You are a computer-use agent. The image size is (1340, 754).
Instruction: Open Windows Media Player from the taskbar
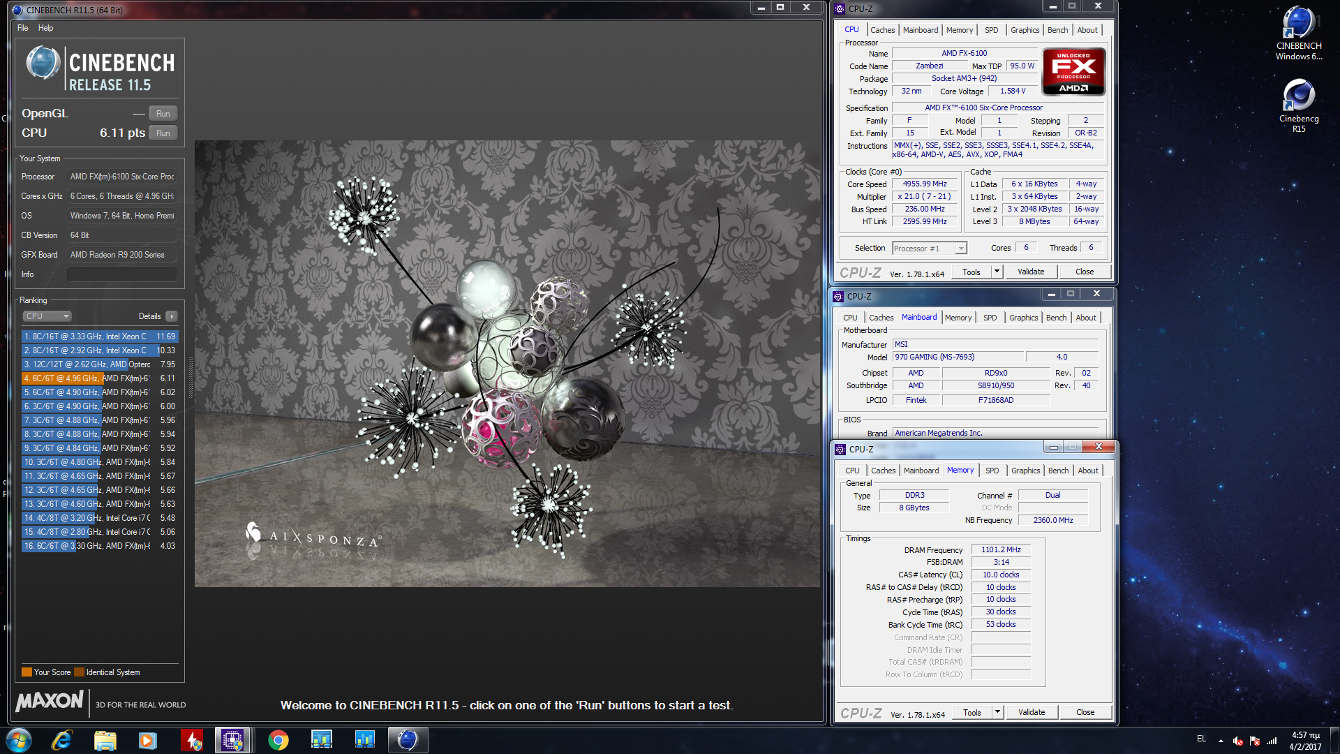tap(147, 740)
